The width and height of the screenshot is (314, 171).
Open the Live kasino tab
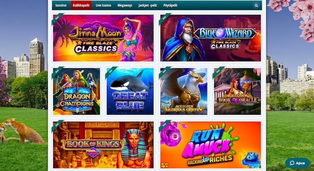coord(103,5)
